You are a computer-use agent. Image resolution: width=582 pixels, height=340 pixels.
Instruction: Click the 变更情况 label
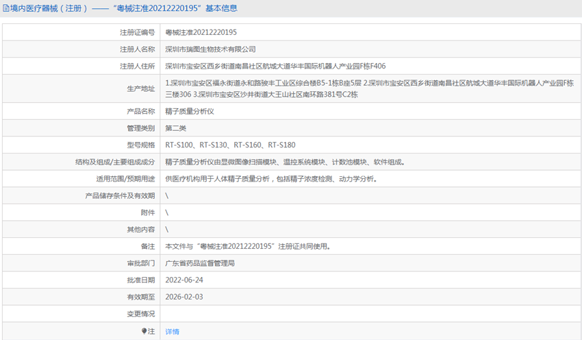click(x=140, y=314)
